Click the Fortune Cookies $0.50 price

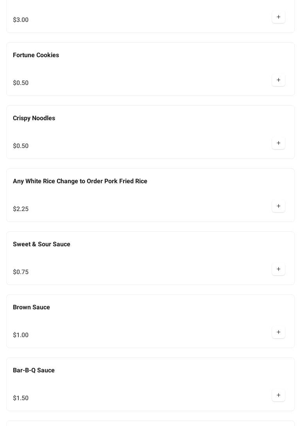21,83
